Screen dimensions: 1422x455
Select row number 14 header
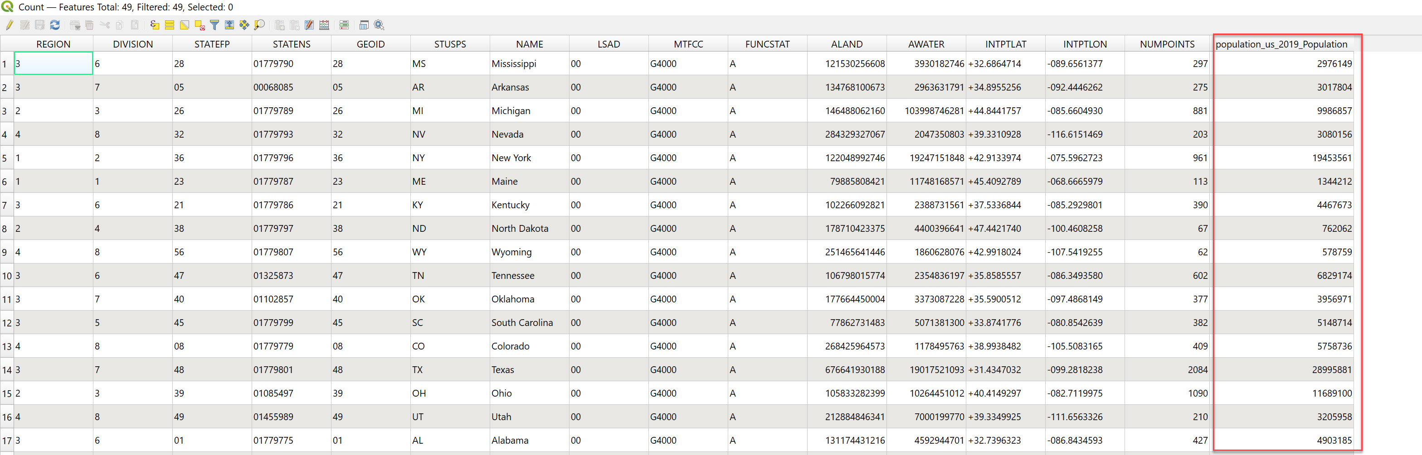pos(6,370)
